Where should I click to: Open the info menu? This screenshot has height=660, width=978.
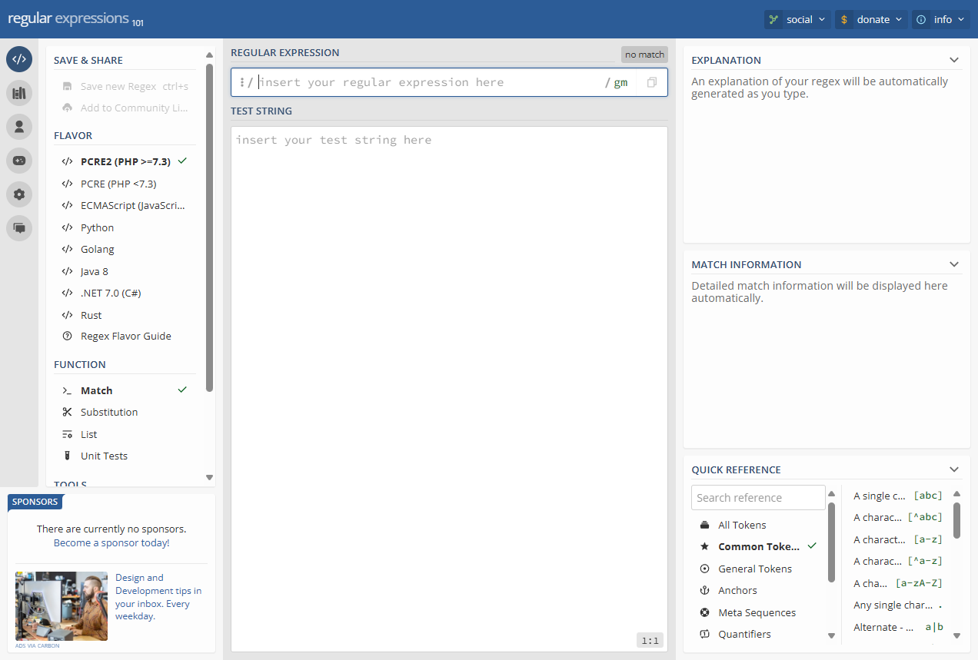coord(941,19)
